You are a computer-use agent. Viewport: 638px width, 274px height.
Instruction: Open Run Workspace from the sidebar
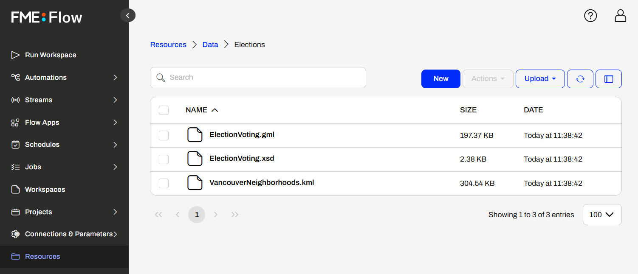51,55
